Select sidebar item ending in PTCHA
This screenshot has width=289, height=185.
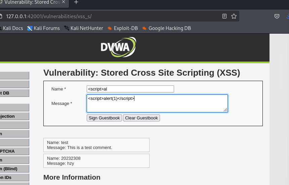coord(14,151)
